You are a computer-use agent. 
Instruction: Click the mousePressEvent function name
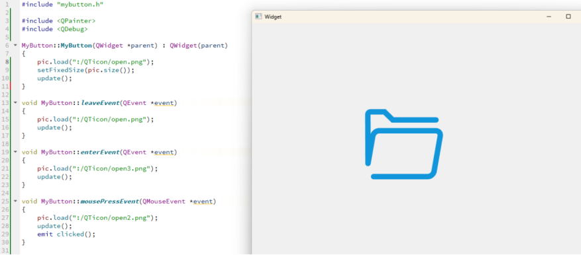pyautogui.click(x=109, y=201)
